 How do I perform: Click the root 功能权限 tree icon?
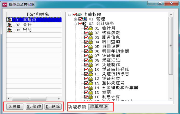pyautogui.click(x=79, y=15)
